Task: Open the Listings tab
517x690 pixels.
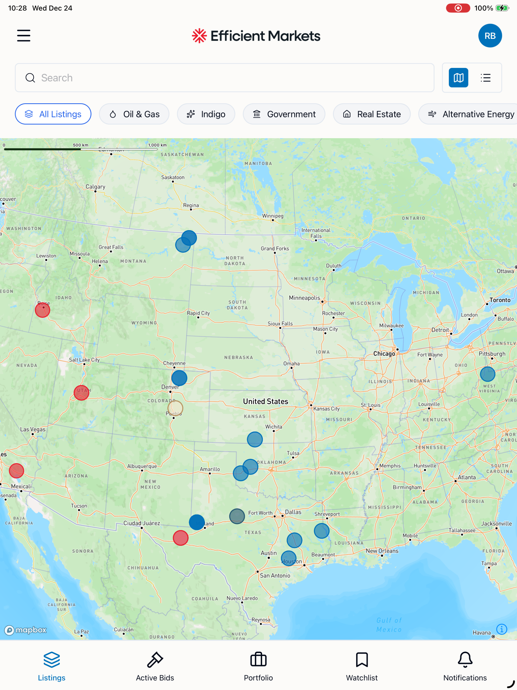Action: 52,666
